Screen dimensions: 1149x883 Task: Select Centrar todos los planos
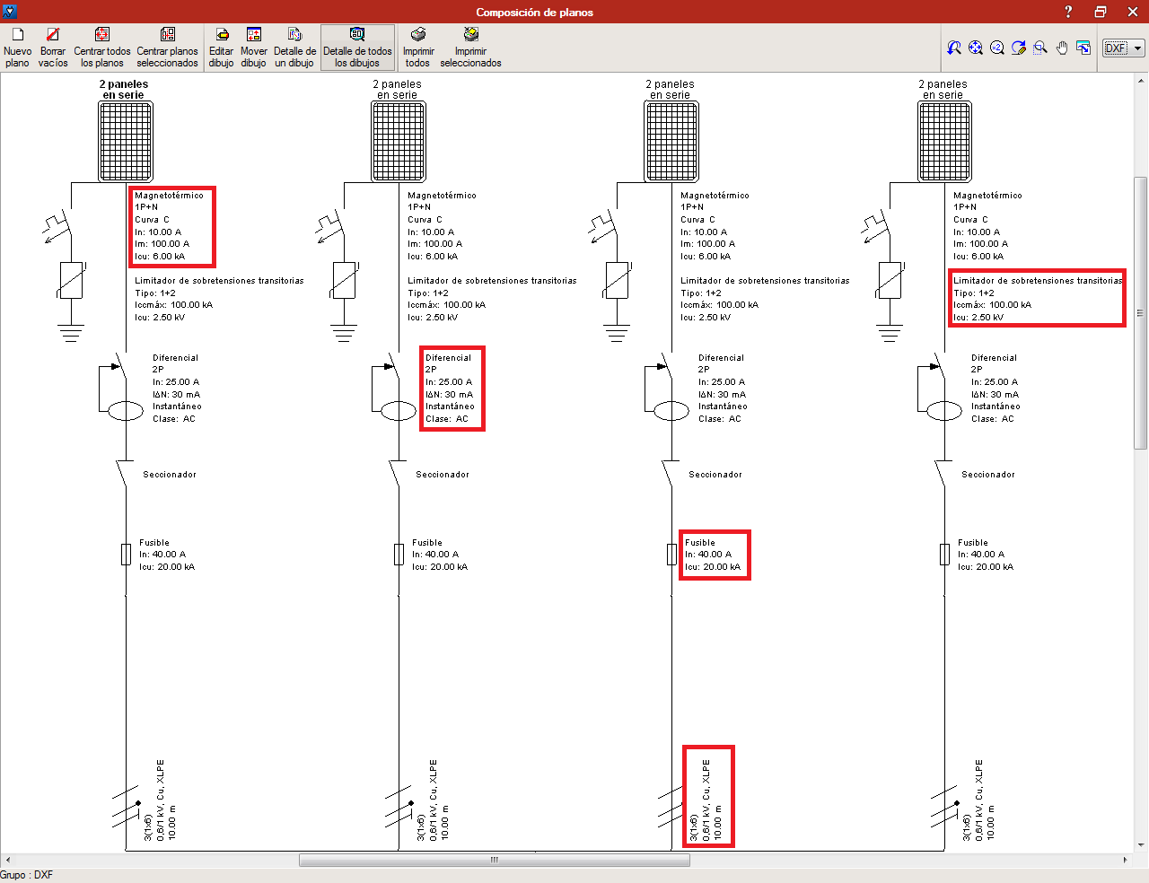pyautogui.click(x=102, y=48)
